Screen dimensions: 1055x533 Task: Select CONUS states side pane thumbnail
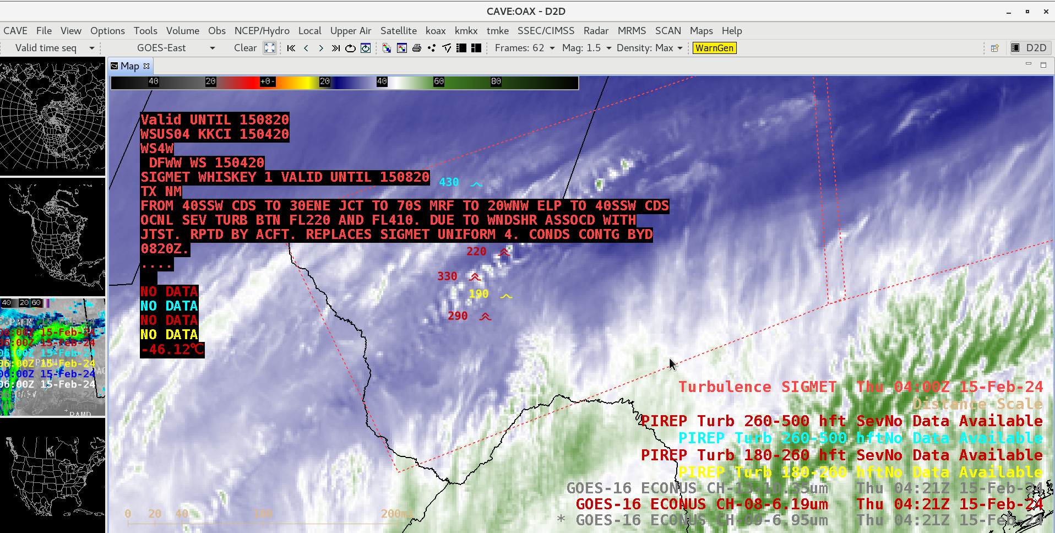(52, 476)
